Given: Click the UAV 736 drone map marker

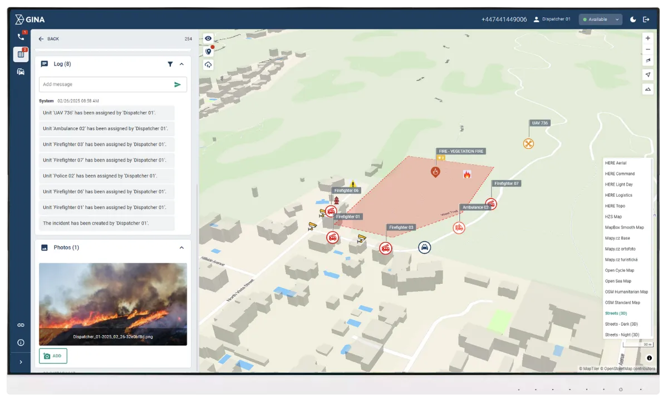Looking at the screenshot, I should point(528,144).
